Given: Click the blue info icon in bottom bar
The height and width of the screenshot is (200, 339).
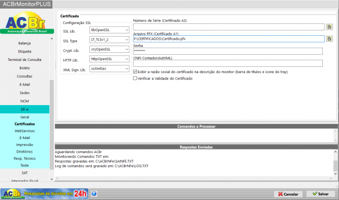Looking at the screenshot, I should tap(94, 194).
